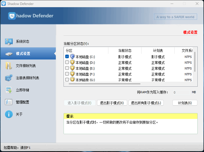This screenshot has width=204, height=152.
Task: Open the 关于 page
Action: (28, 114)
